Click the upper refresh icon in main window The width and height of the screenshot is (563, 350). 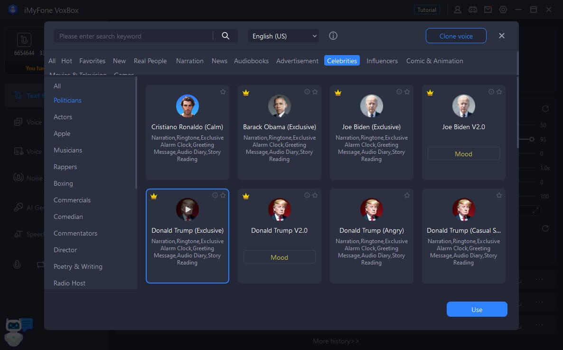point(545,109)
